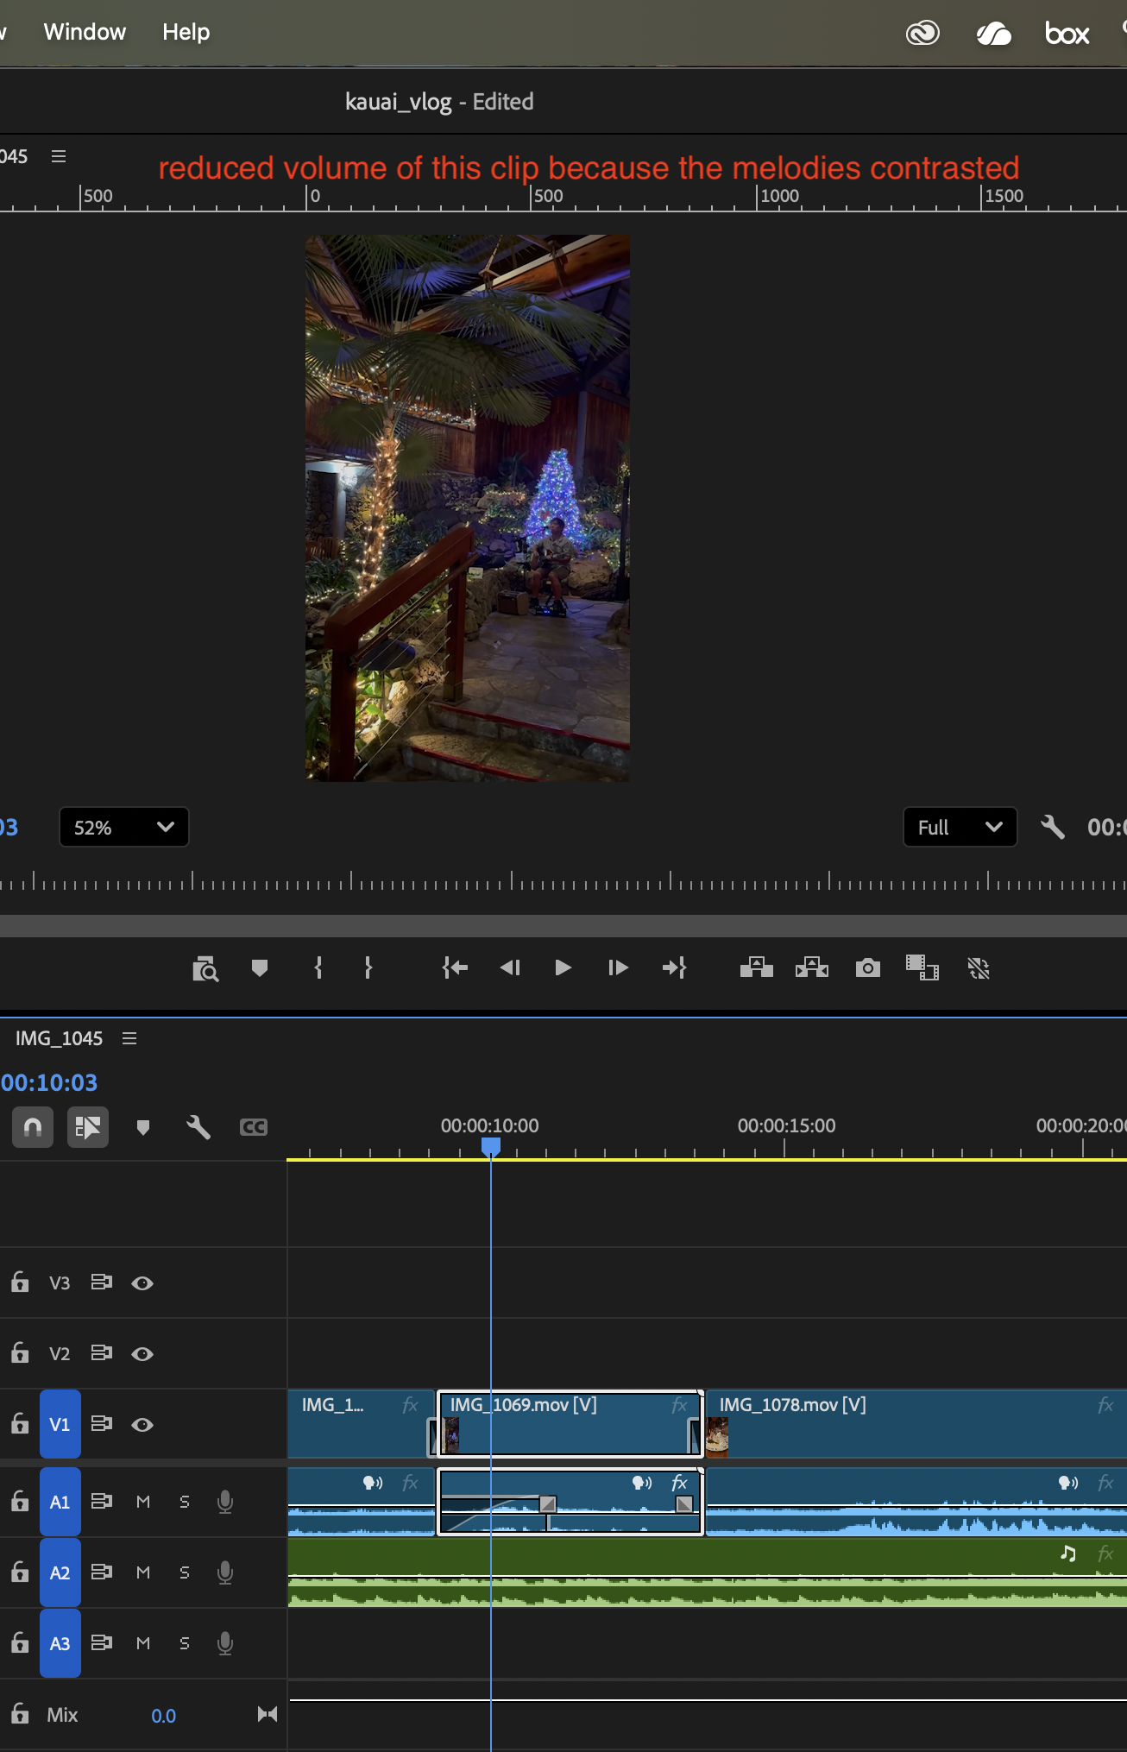The width and height of the screenshot is (1127, 1752).
Task: Mute track A2
Action: pyautogui.click(x=143, y=1572)
